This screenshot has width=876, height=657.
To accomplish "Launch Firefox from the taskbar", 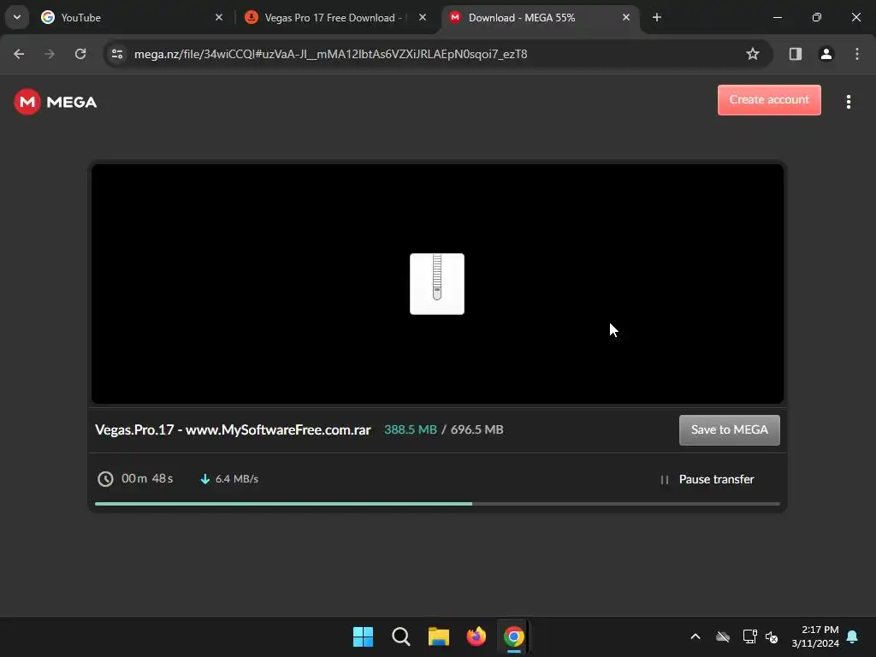I will 476,636.
